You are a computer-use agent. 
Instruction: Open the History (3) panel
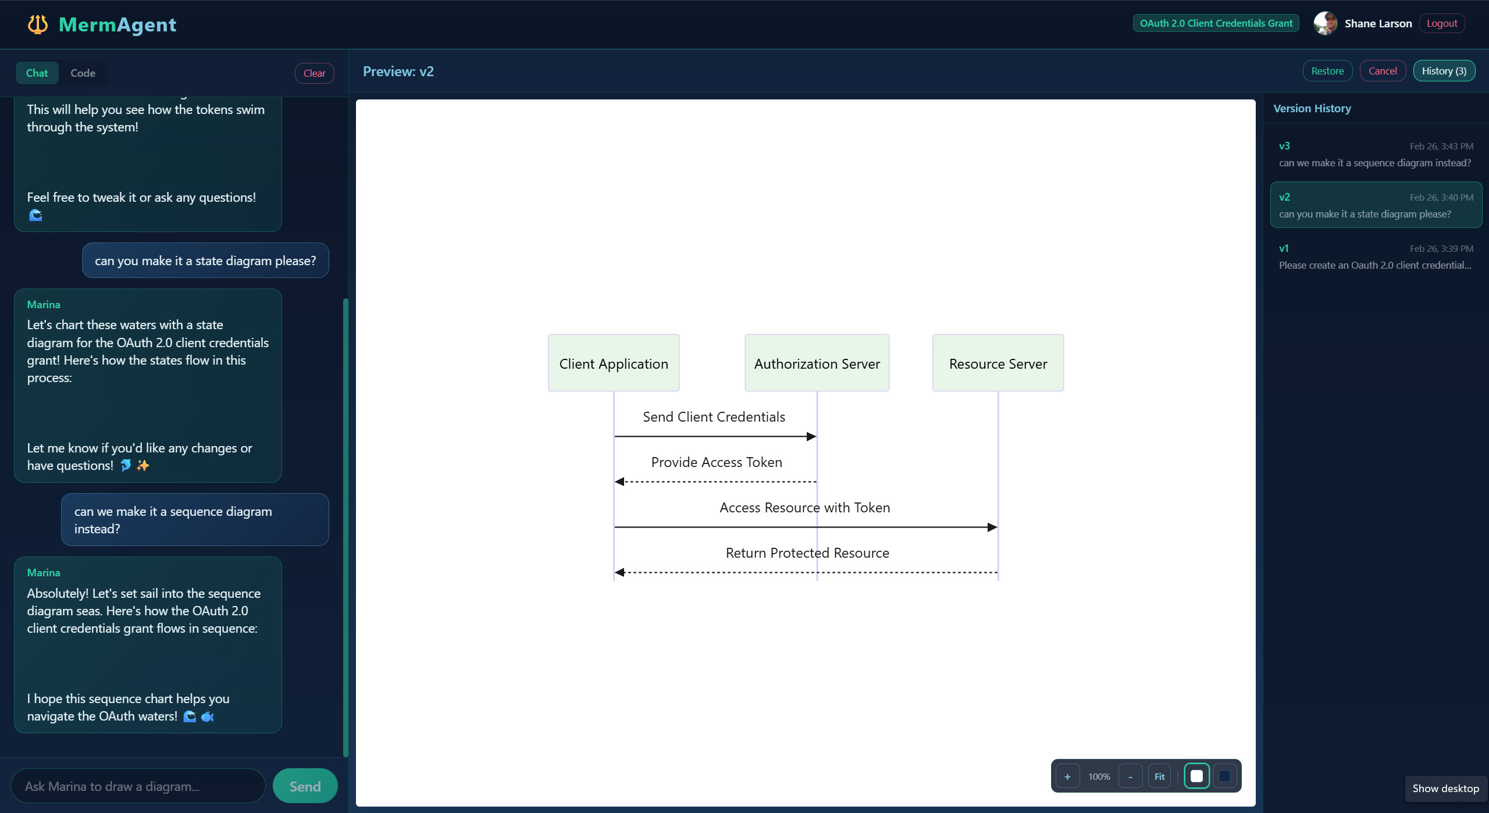pos(1444,70)
